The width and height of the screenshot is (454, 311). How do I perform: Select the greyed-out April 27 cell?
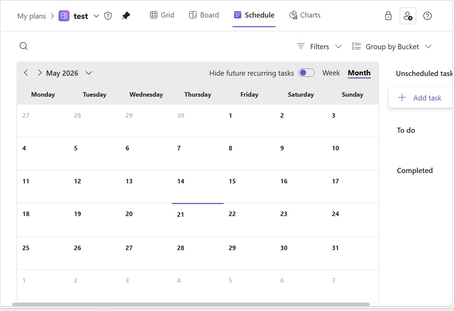[x=43, y=121]
